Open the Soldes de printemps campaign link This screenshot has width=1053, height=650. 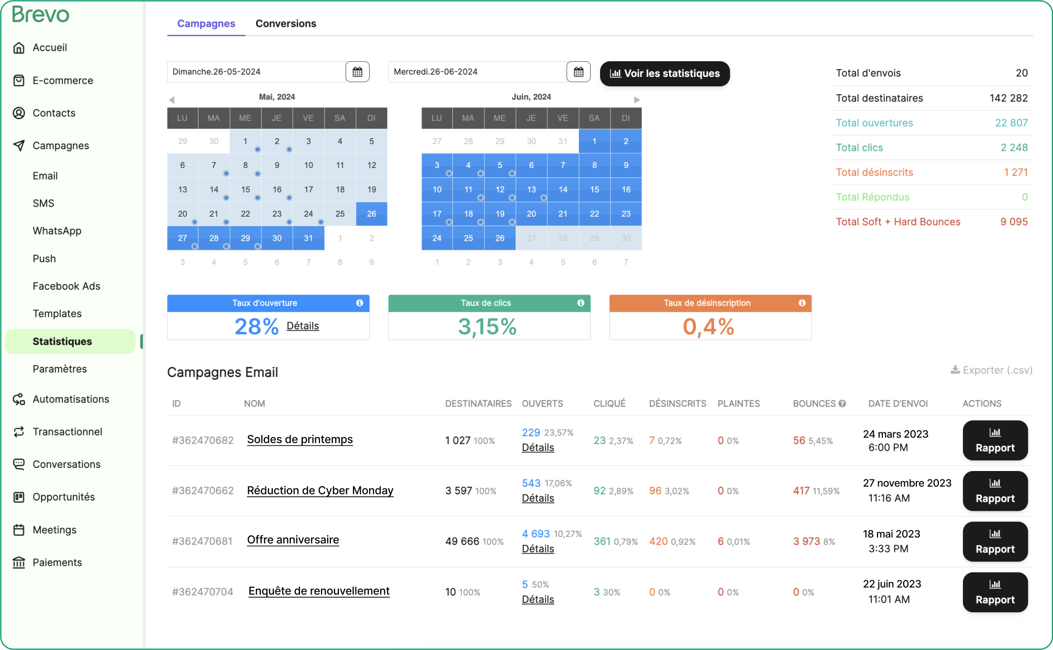[300, 440]
